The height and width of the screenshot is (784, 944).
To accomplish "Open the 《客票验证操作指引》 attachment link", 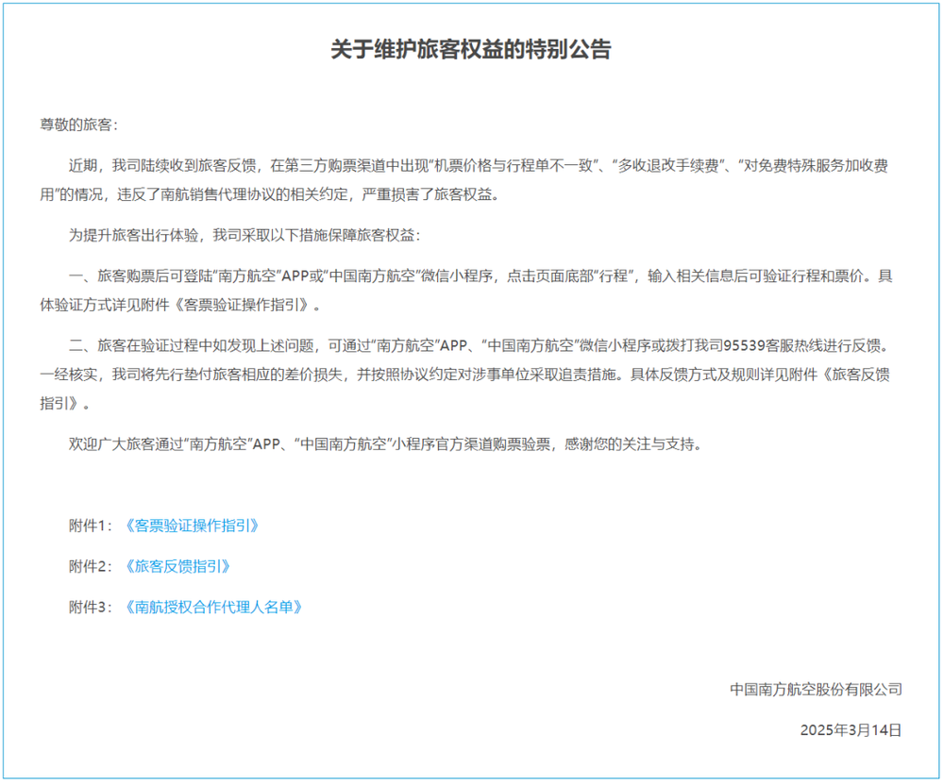I will point(192,525).
